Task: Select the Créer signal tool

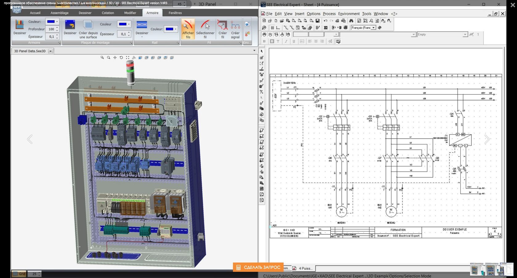Action: (x=235, y=29)
